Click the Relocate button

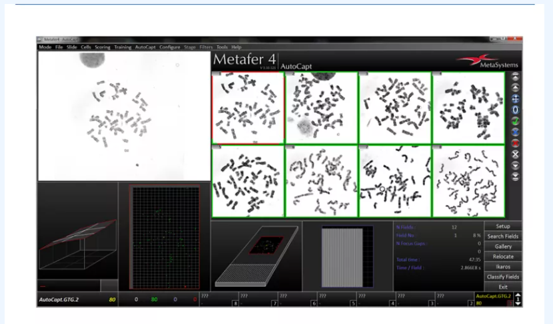tap(503, 256)
